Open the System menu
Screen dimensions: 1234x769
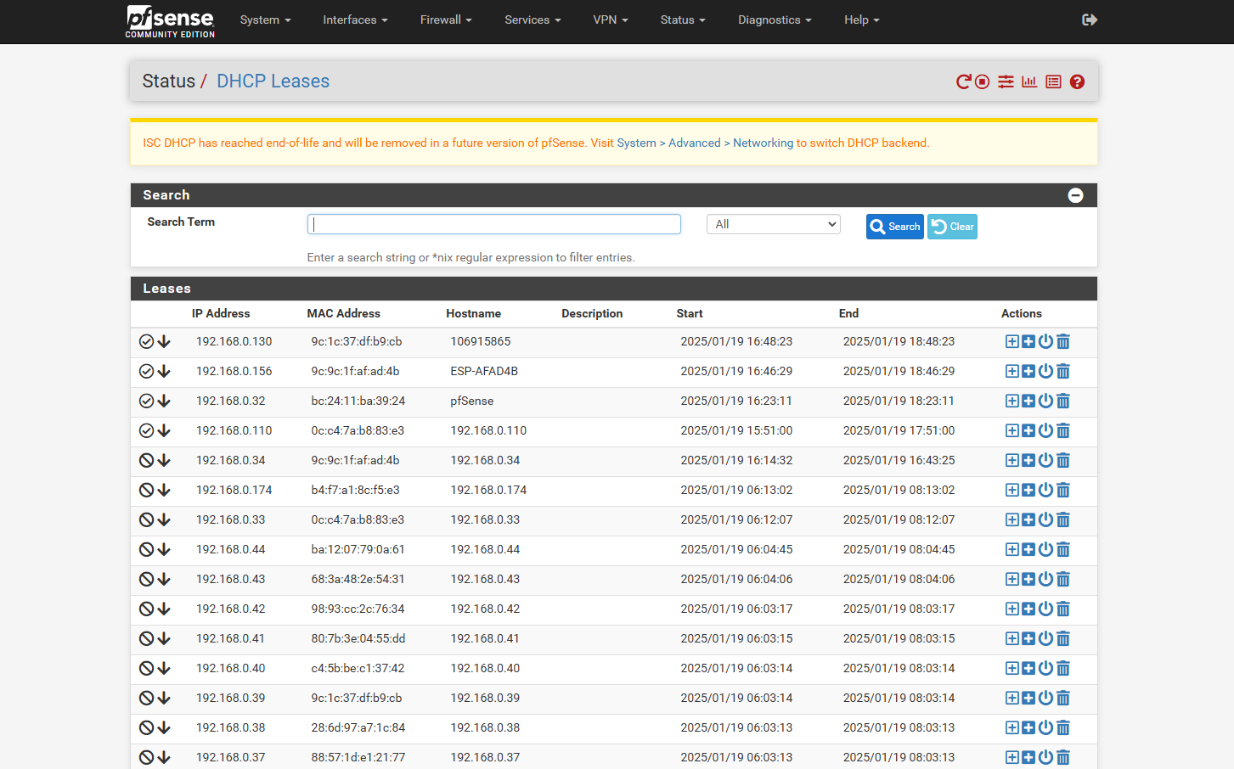point(265,20)
